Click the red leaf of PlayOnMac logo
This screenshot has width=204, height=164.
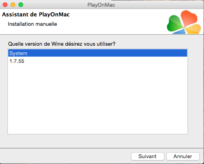tap(189, 18)
